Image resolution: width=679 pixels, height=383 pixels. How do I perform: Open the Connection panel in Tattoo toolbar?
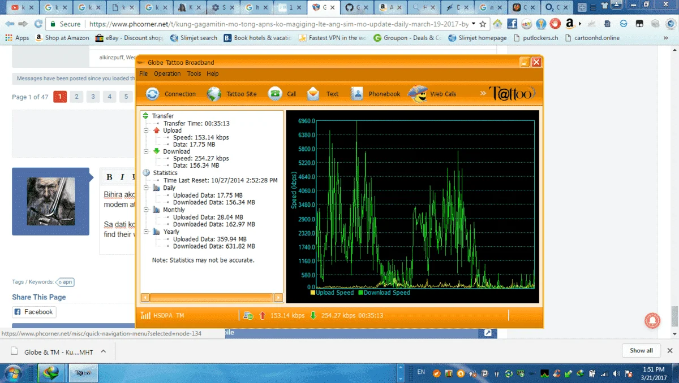pyautogui.click(x=171, y=94)
